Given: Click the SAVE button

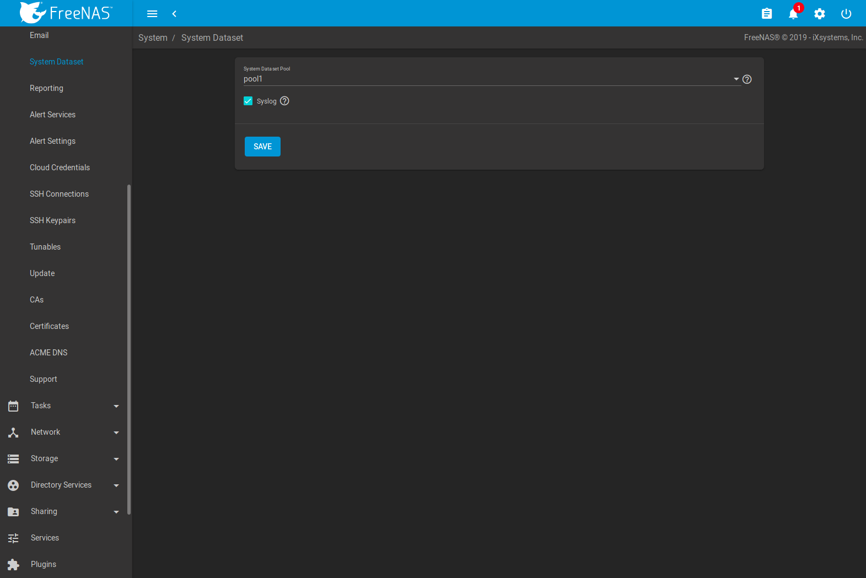Looking at the screenshot, I should click(262, 147).
